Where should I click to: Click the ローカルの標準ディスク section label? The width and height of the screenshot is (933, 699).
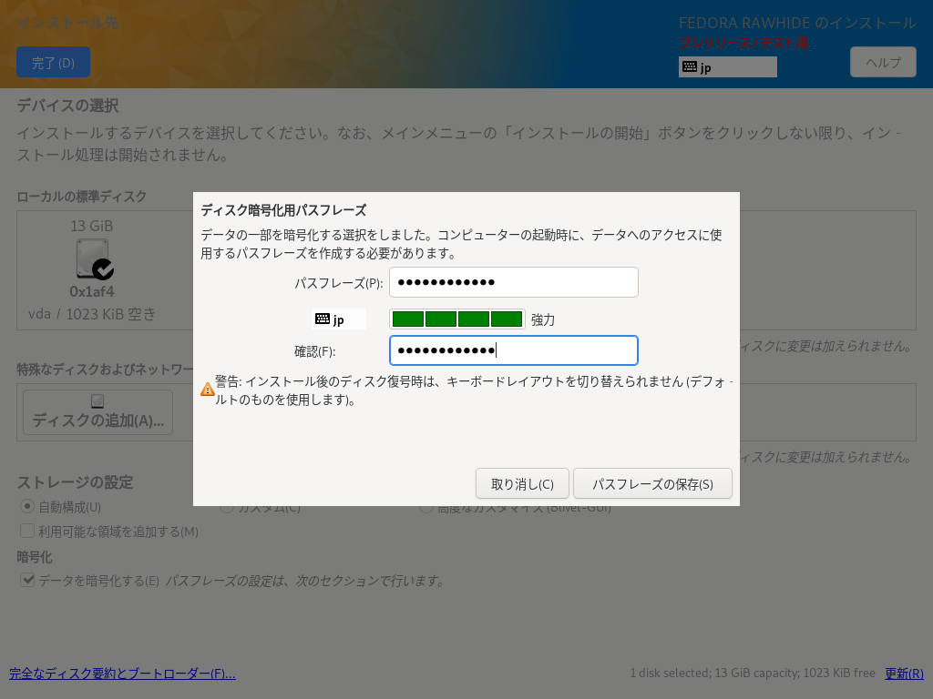(x=81, y=197)
